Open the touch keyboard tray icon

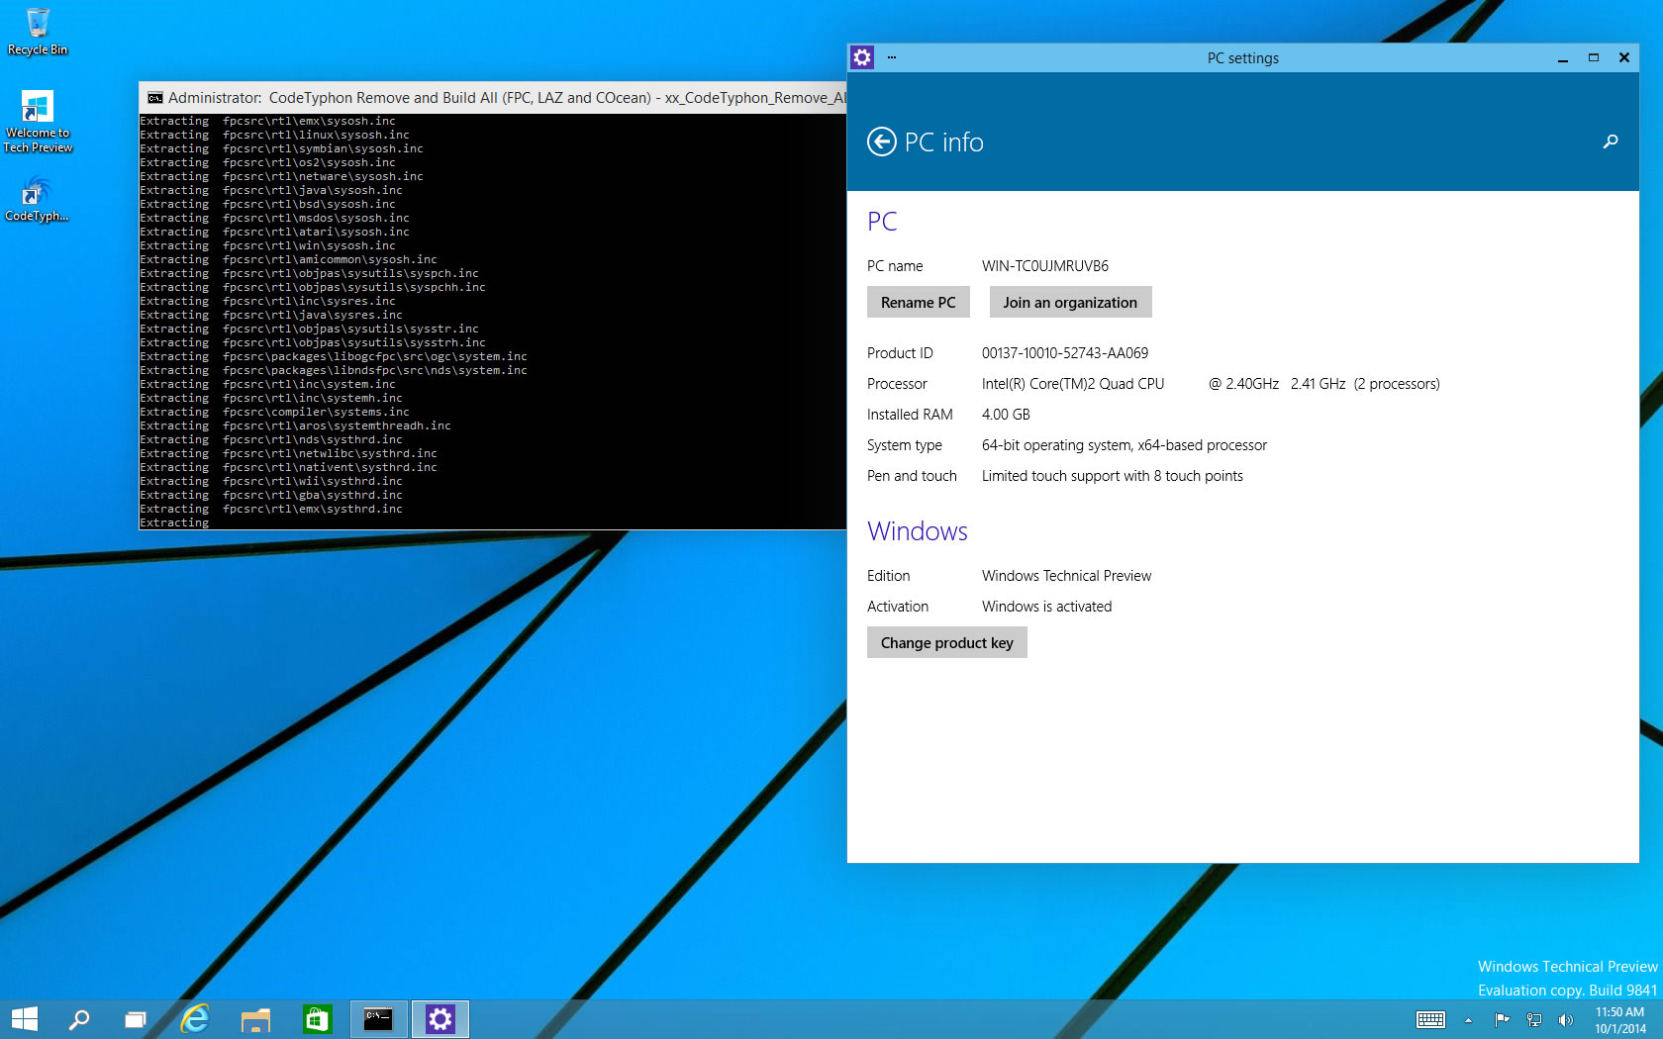1430,1019
